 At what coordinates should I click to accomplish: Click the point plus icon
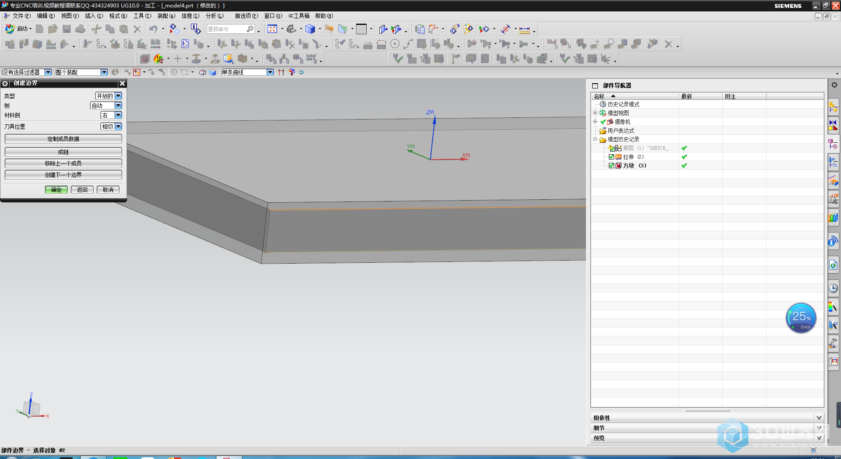[177, 59]
